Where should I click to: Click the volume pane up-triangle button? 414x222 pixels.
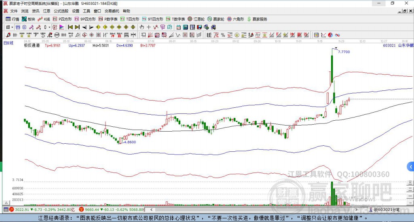tap(6, 203)
